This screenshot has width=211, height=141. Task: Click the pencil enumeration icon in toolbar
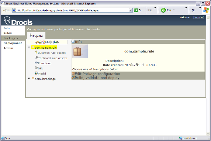(x=57, y=42)
